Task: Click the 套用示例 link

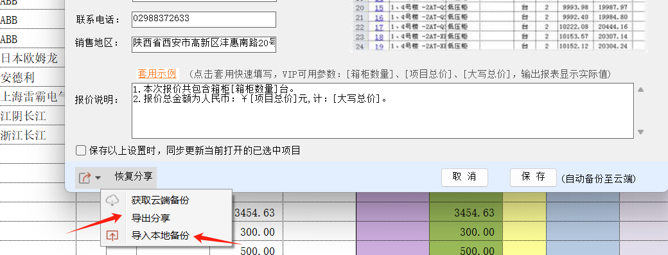Action: [x=157, y=74]
